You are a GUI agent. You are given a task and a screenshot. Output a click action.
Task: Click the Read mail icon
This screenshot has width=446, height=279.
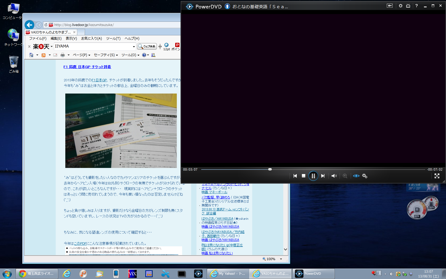[55, 55]
